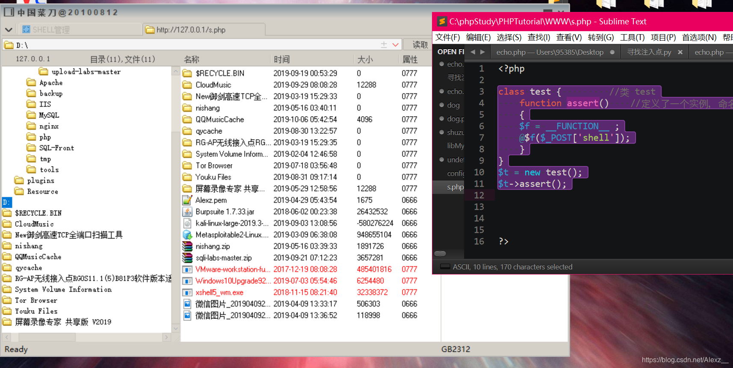Open the 文件(F) menu in Sublime Text
Viewport: 733px width, 368px height.
pos(448,38)
